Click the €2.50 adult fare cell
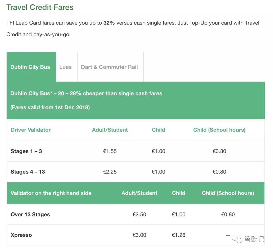This screenshot has height=251, width=273. pos(140,215)
